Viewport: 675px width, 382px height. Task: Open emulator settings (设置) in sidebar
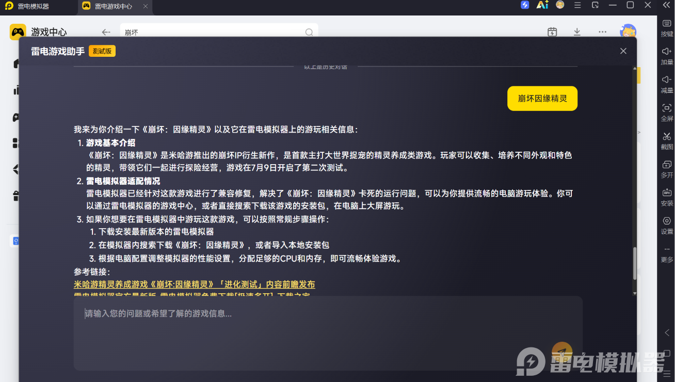tap(667, 221)
